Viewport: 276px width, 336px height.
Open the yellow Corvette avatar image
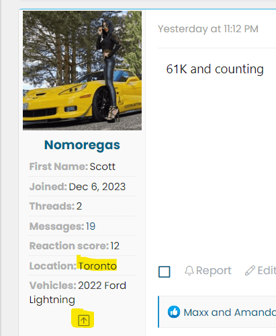[x=82, y=71]
